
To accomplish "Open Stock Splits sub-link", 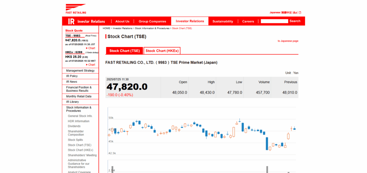I will pyautogui.click(x=75, y=140).
